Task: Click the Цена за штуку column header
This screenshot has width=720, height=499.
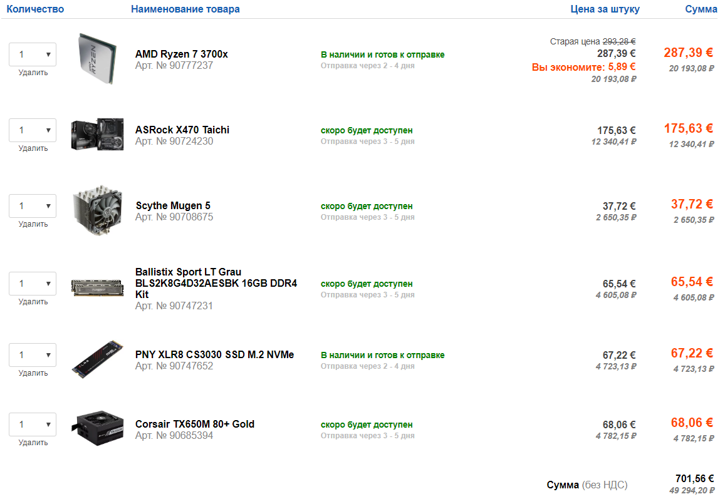Action: pos(605,9)
